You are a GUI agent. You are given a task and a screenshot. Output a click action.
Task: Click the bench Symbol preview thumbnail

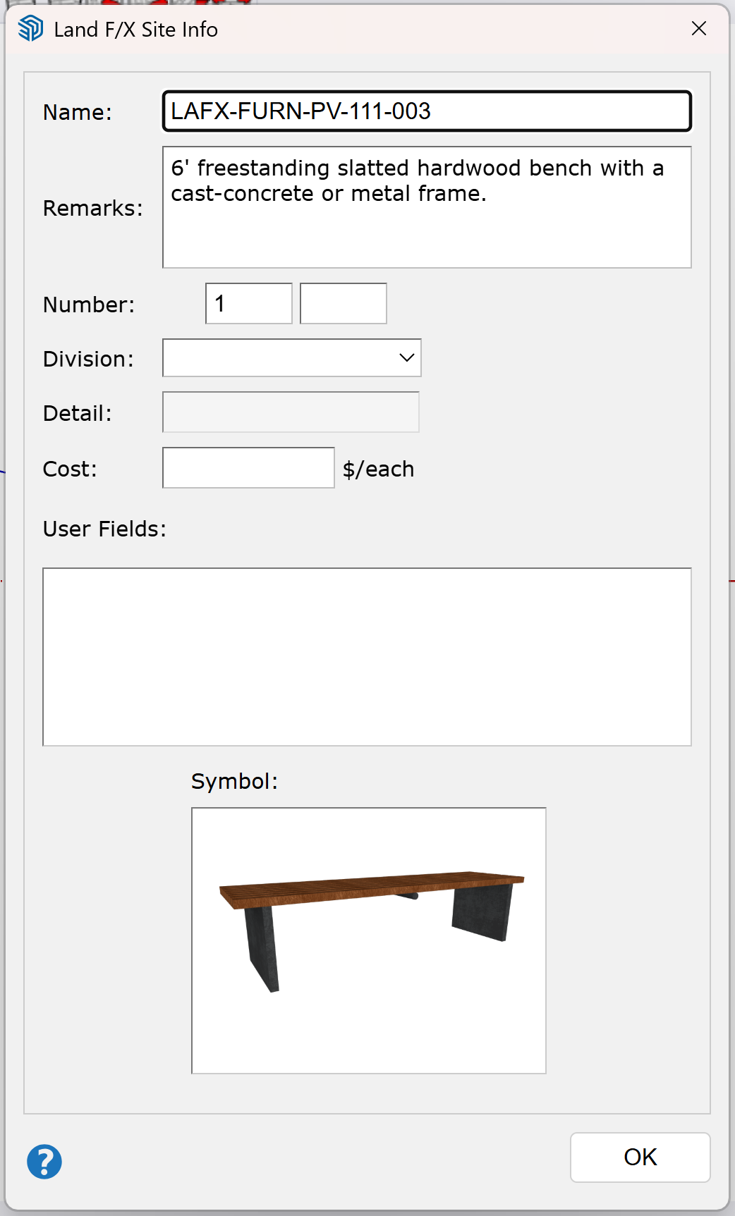(368, 940)
